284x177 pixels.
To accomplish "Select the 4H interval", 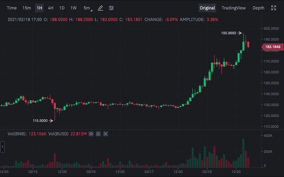I will click(x=51, y=8).
